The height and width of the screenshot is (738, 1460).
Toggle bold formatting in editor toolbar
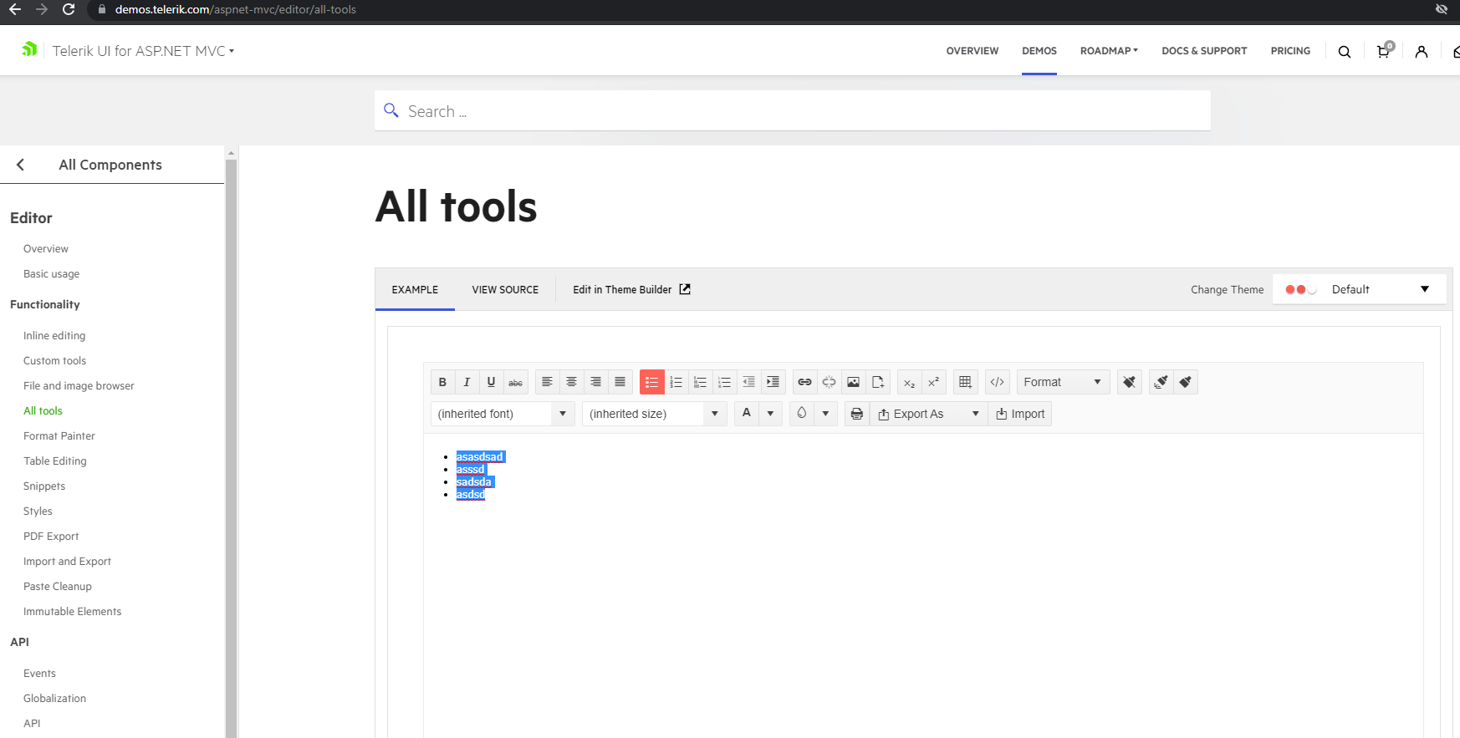pyautogui.click(x=442, y=382)
